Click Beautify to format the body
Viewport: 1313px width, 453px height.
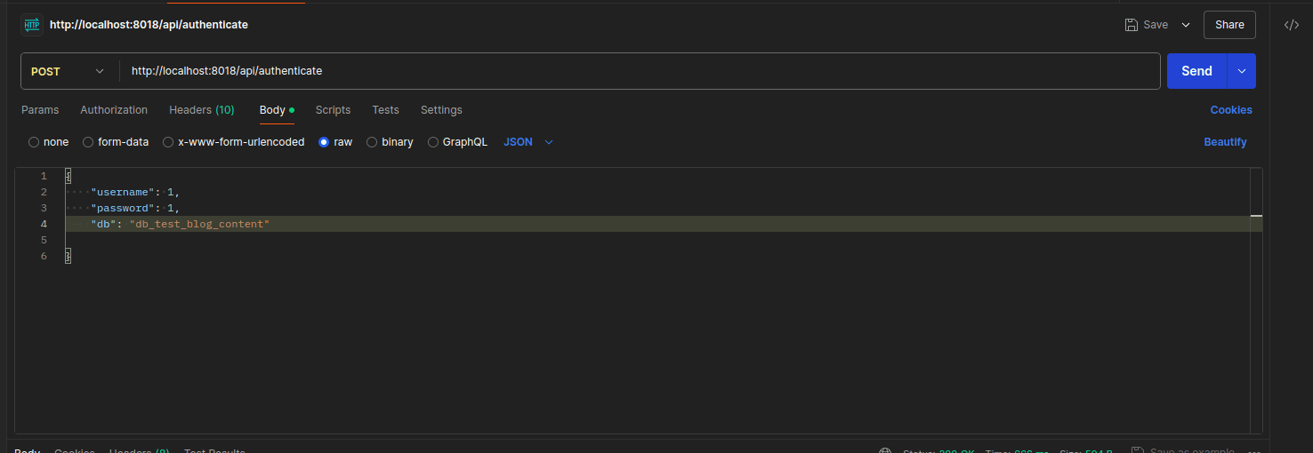coord(1225,142)
